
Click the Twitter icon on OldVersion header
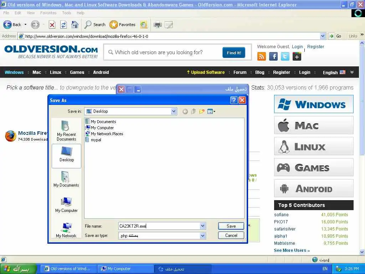(285, 56)
